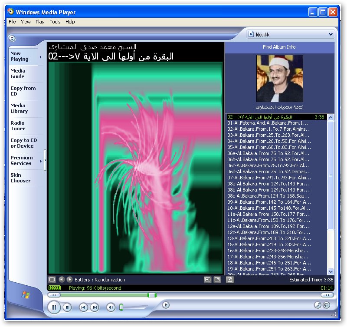Screen dimensions: 347x327
Task: Switch visualization to full screen icon
Action: pyautogui.click(x=217, y=280)
